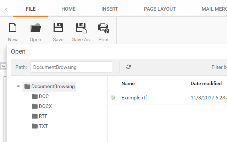Switch to the HOME tab
This screenshot has height=142, width=227.
click(68, 9)
